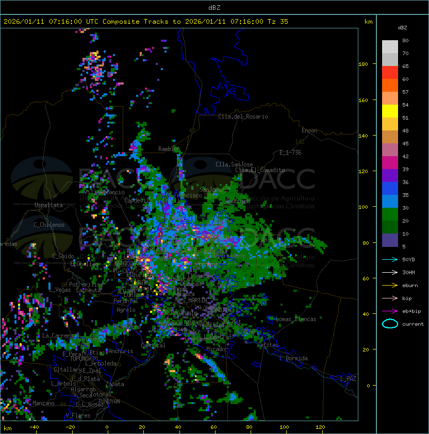Click the 'Cacheuta' map label
This screenshot has width=429, height=434.
88,290
